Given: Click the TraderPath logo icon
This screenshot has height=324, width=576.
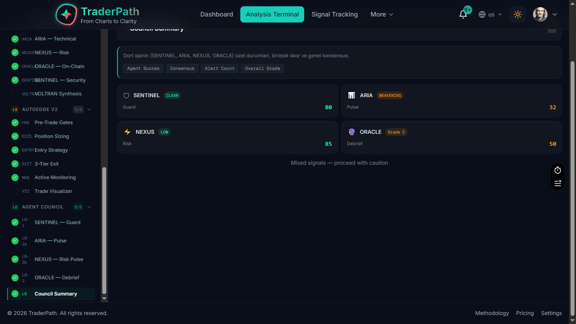Looking at the screenshot, I should tap(66, 14).
